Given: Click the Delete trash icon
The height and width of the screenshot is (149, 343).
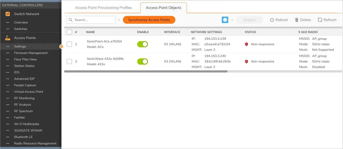Looking at the screenshot, I should (297, 20).
